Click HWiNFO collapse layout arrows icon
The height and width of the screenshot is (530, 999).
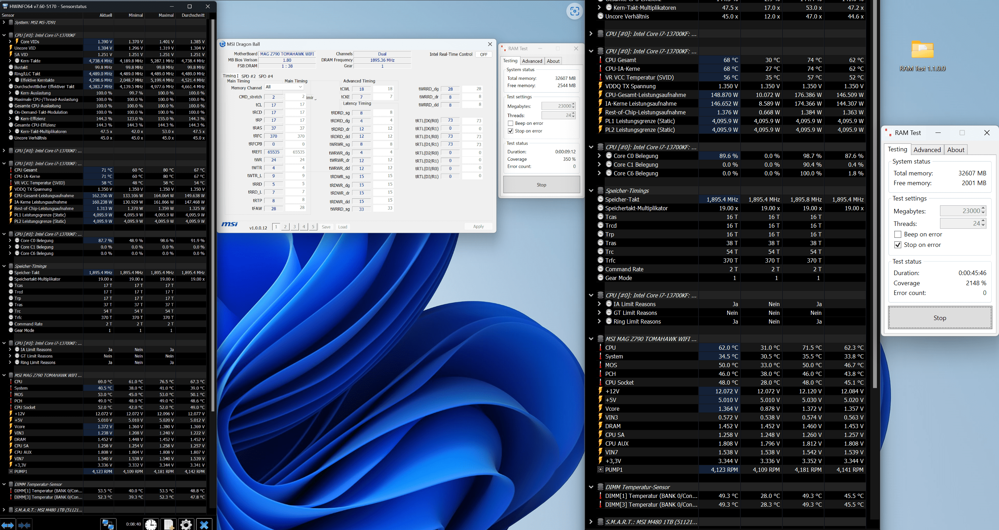[24, 525]
